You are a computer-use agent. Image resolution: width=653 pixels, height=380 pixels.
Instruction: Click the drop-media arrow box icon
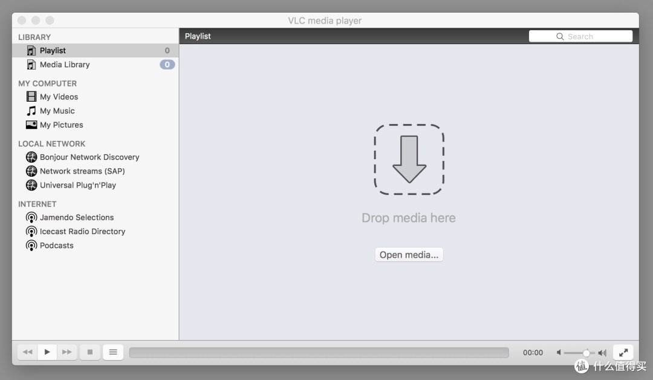point(409,159)
